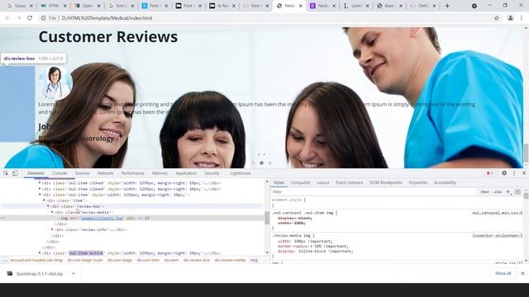Open DevTools settings gear

coord(504,173)
